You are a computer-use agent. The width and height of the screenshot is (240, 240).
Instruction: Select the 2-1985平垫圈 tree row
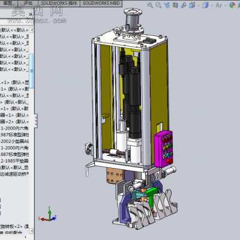(x=14, y=161)
